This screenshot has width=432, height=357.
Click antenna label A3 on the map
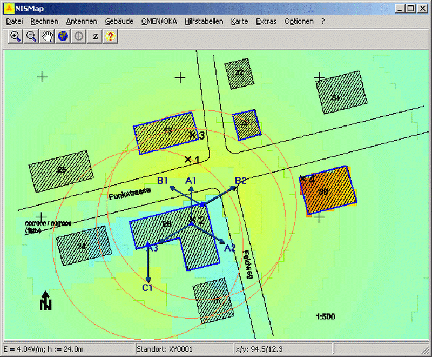click(x=153, y=248)
